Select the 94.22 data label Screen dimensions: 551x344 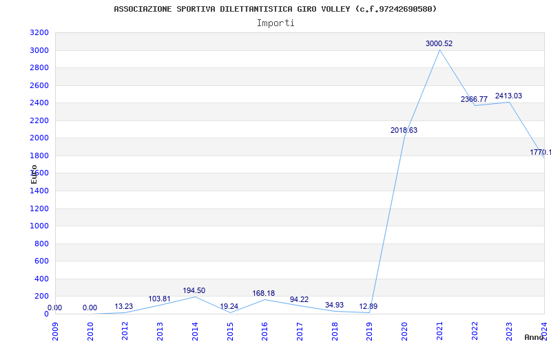click(299, 300)
